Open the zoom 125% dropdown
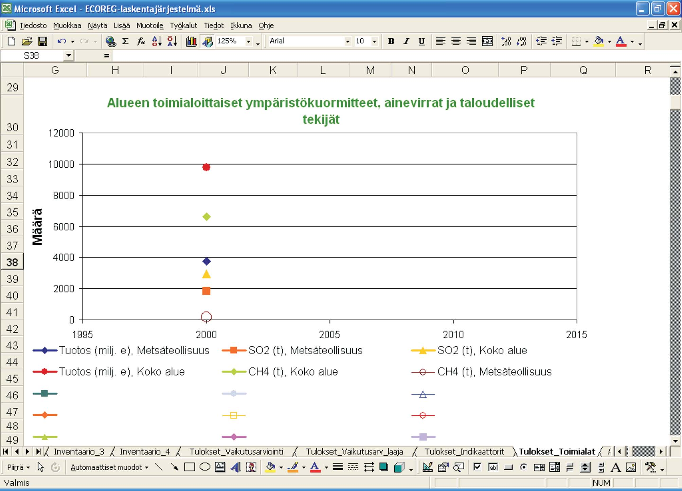The height and width of the screenshot is (491, 682). pyautogui.click(x=249, y=42)
